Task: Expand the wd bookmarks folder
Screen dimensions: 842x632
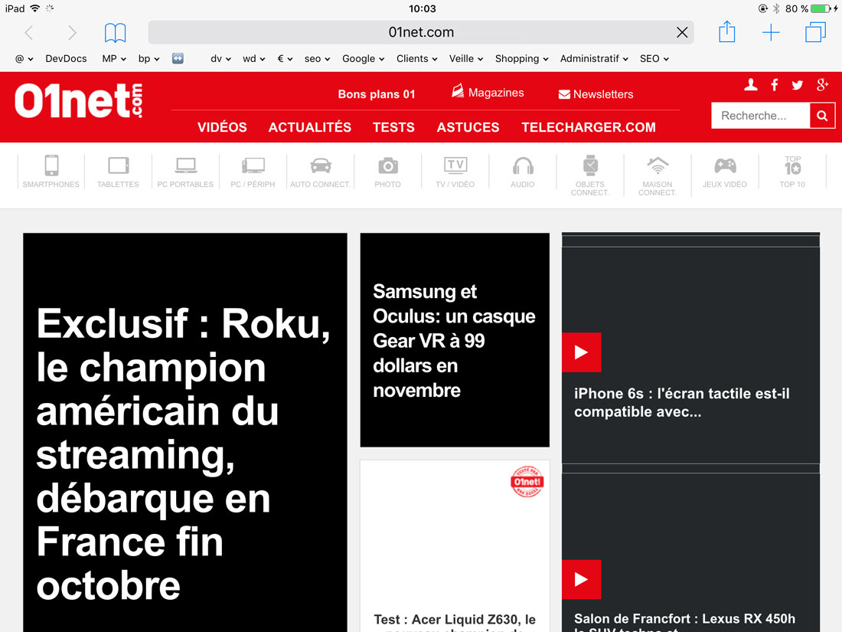Action: tap(254, 58)
